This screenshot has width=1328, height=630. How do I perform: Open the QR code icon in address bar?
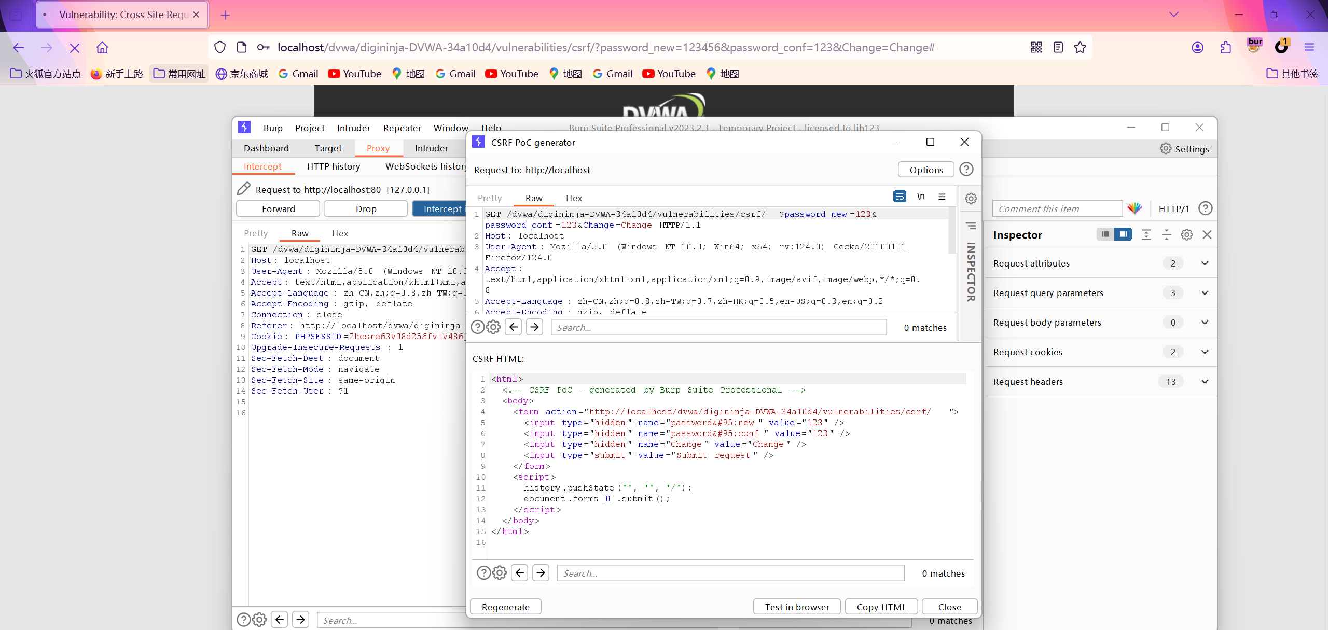(1036, 48)
